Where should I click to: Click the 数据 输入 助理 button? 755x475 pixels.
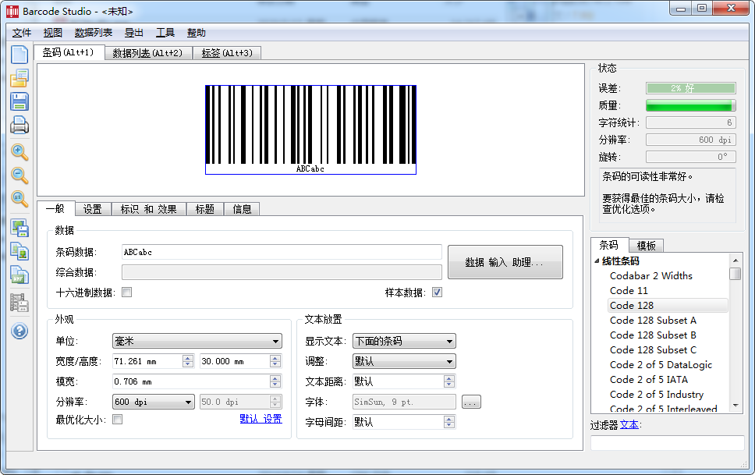click(x=504, y=262)
